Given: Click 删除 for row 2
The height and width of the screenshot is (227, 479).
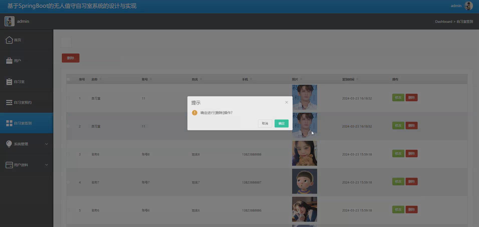Looking at the screenshot, I should coord(412,125).
